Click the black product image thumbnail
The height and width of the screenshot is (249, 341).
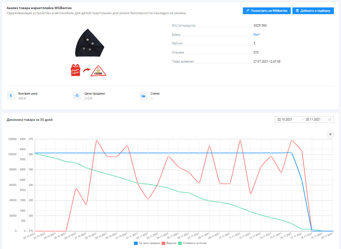point(89,43)
